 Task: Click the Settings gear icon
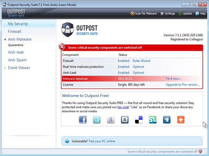click(162, 13)
